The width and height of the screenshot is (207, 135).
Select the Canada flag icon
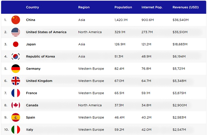16,105
